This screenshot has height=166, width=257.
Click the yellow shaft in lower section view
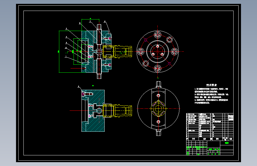tap(117, 110)
